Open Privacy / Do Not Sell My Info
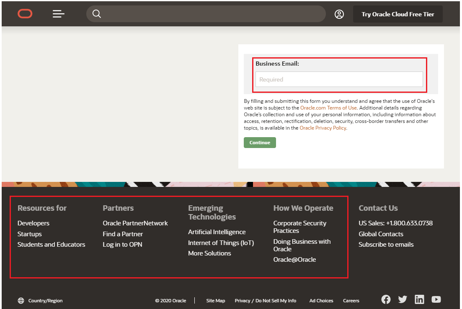Image resolution: width=462 pixels, height=309 pixels. [x=266, y=301]
